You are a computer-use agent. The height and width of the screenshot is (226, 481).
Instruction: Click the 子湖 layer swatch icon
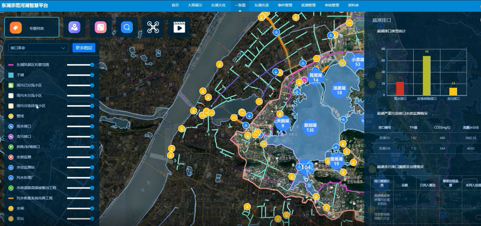[11, 75]
